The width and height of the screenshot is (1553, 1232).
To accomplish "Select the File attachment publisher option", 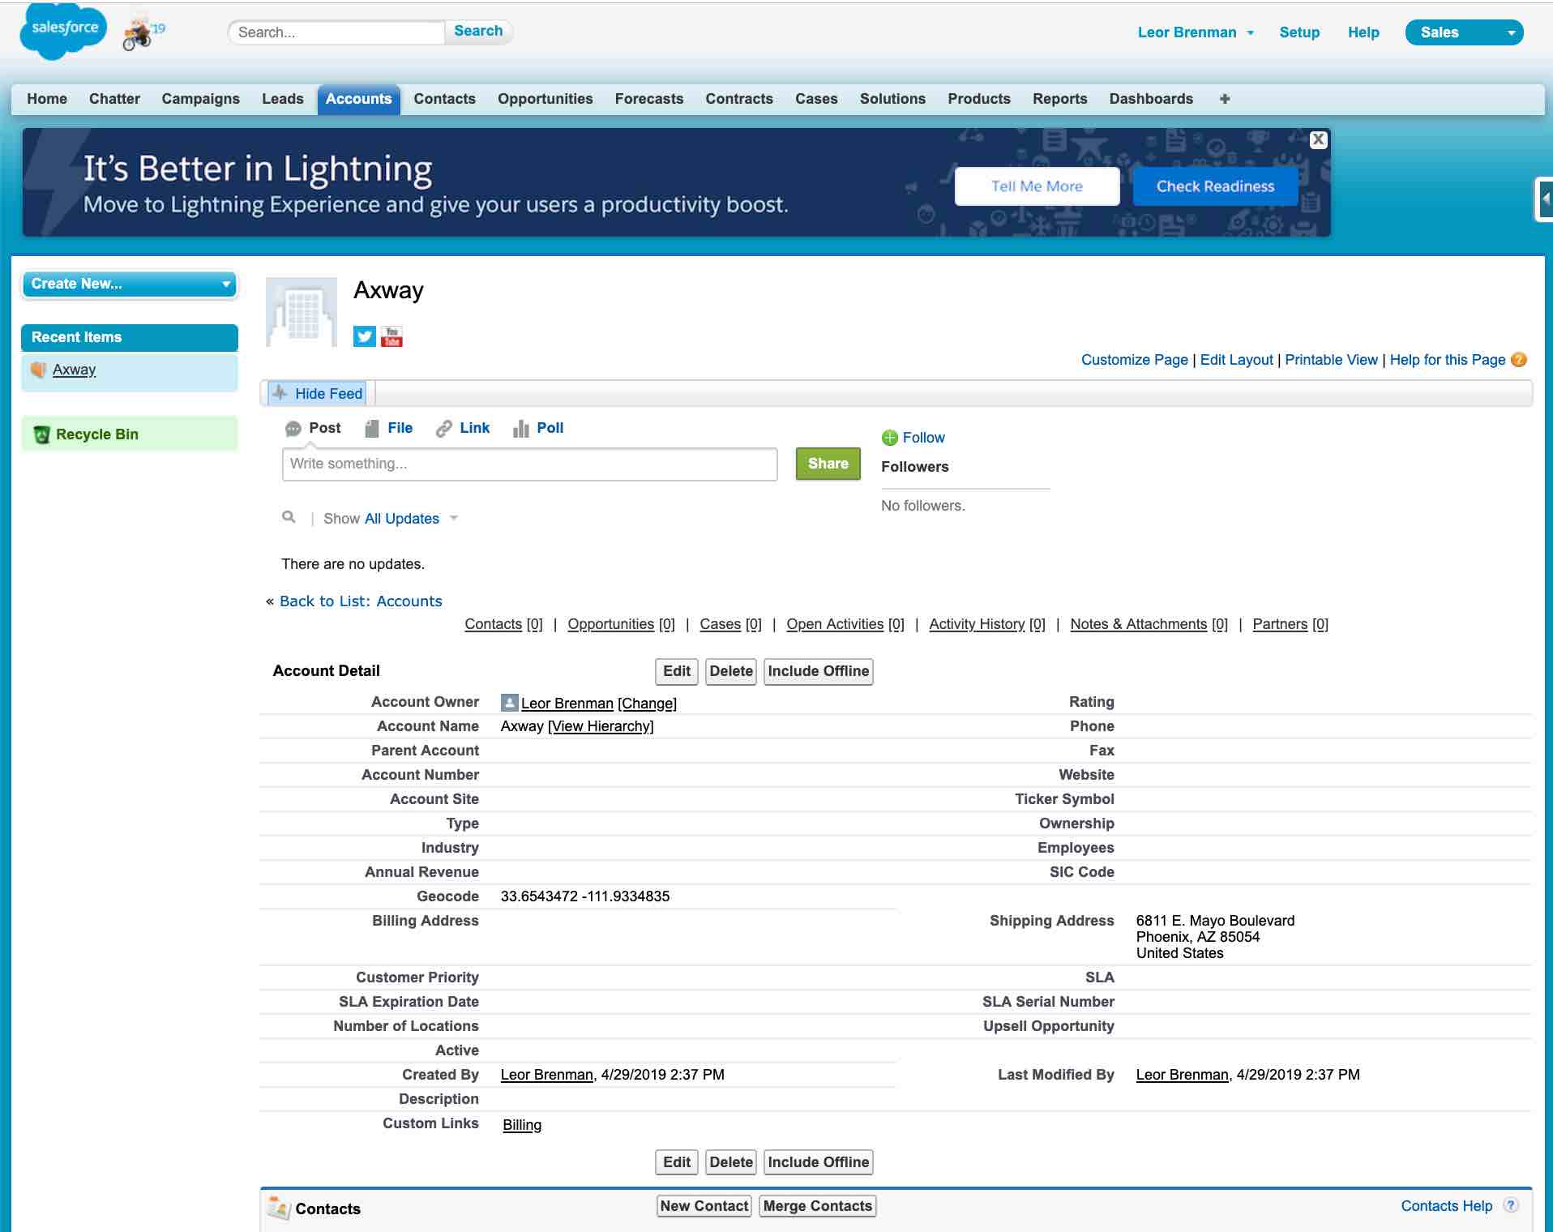I will (x=389, y=428).
